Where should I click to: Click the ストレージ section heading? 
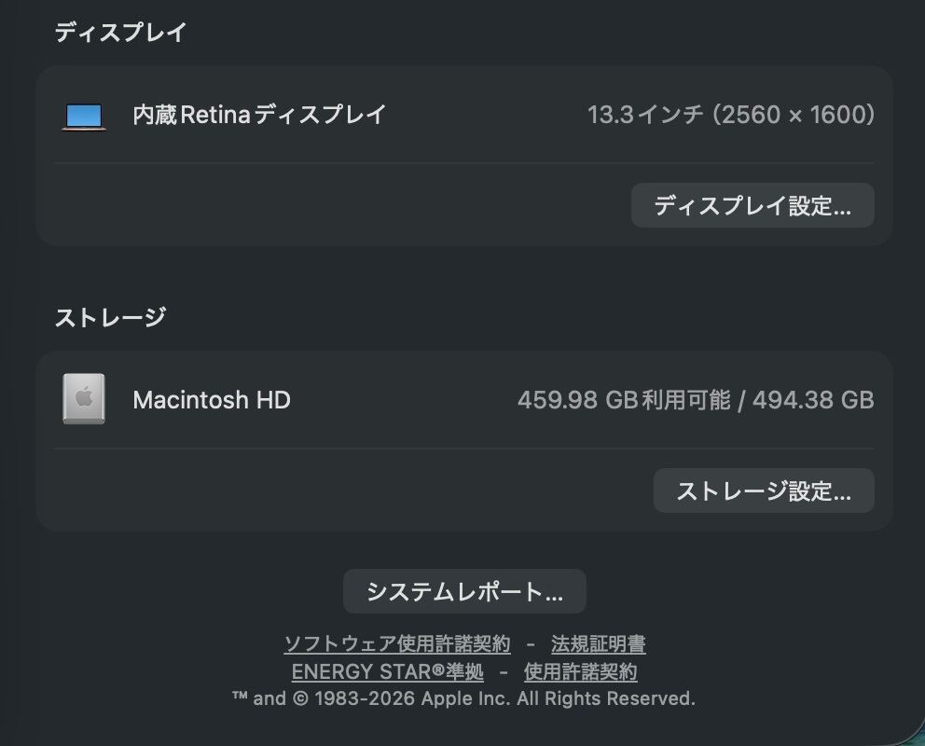coord(110,318)
